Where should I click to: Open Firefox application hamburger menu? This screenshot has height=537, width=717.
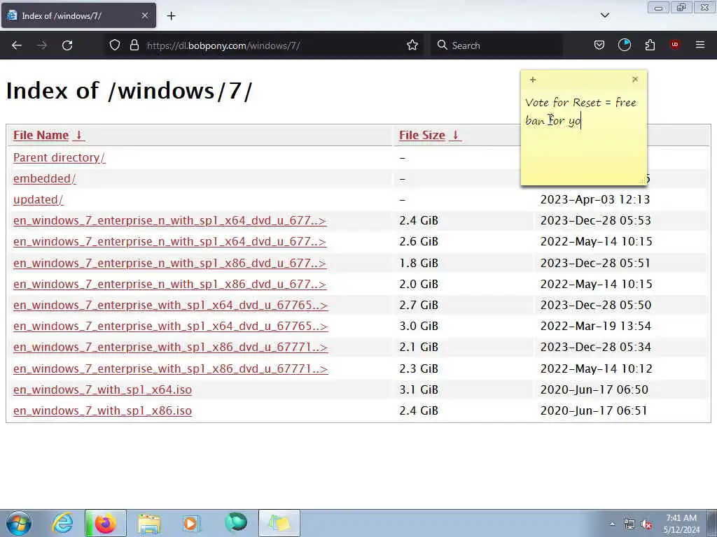point(700,45)
